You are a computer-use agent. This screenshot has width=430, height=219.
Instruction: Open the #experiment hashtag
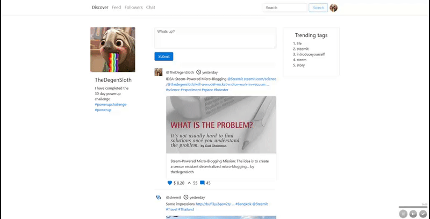point(191,90)
